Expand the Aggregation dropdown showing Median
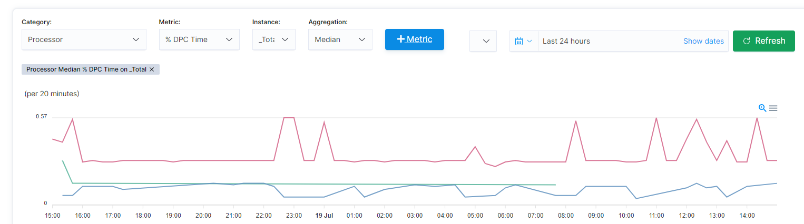The image size is (804, 224). [x=340, y=39]
